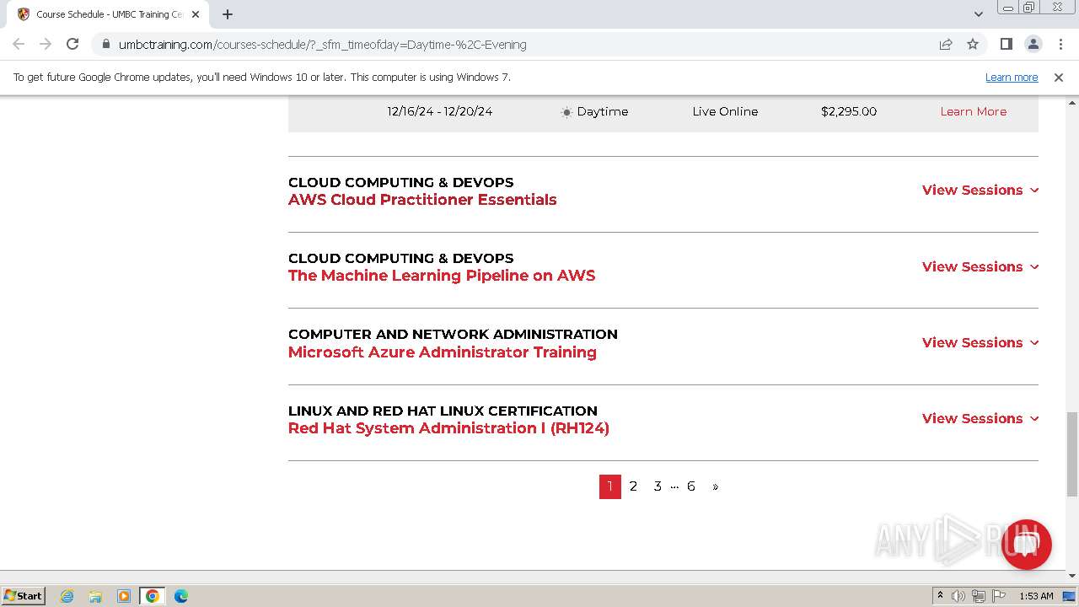Click the Daytime session label

(603, 111)
